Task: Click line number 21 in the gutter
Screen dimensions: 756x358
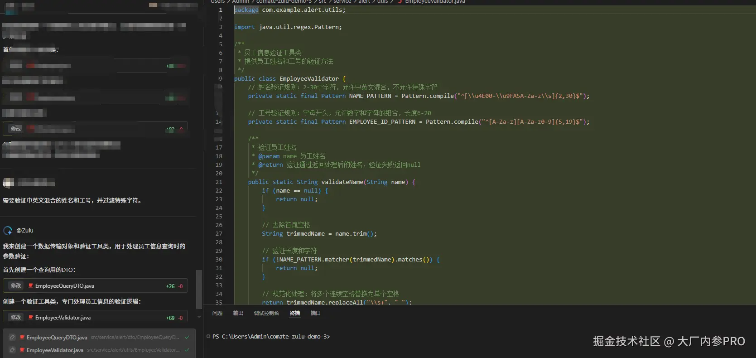Action: coord(219,182)
